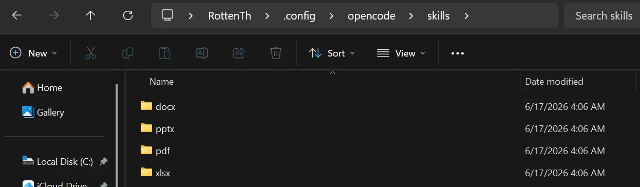The image size is (640, 187).
Task: Click the Share icon
Action: [239, 53]
